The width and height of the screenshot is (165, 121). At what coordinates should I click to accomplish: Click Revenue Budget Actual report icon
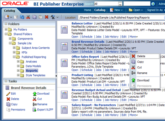(x=64, y=95)
